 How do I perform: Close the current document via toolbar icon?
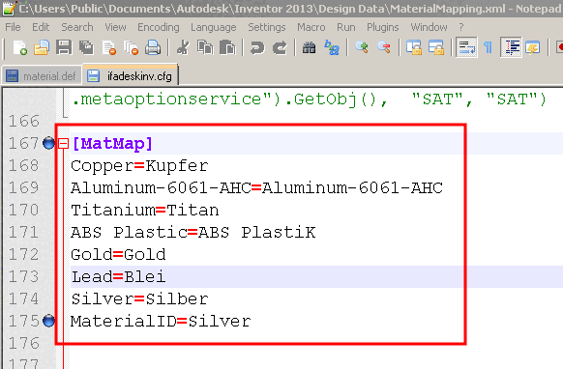[108, 47]
